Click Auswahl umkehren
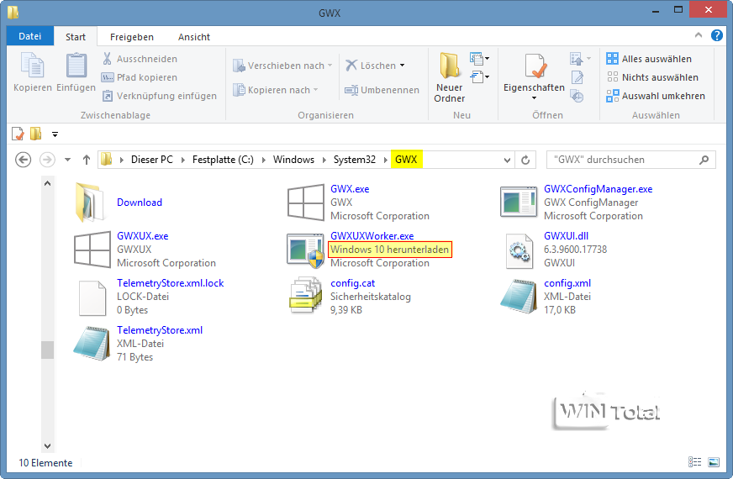This screenshot has height=479, width=733. (656, 96)
